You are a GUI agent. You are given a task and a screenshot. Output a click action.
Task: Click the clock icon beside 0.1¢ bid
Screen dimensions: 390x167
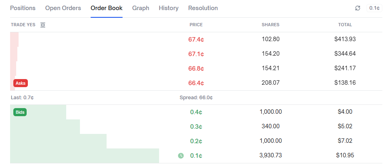click(x=181, y=155)
